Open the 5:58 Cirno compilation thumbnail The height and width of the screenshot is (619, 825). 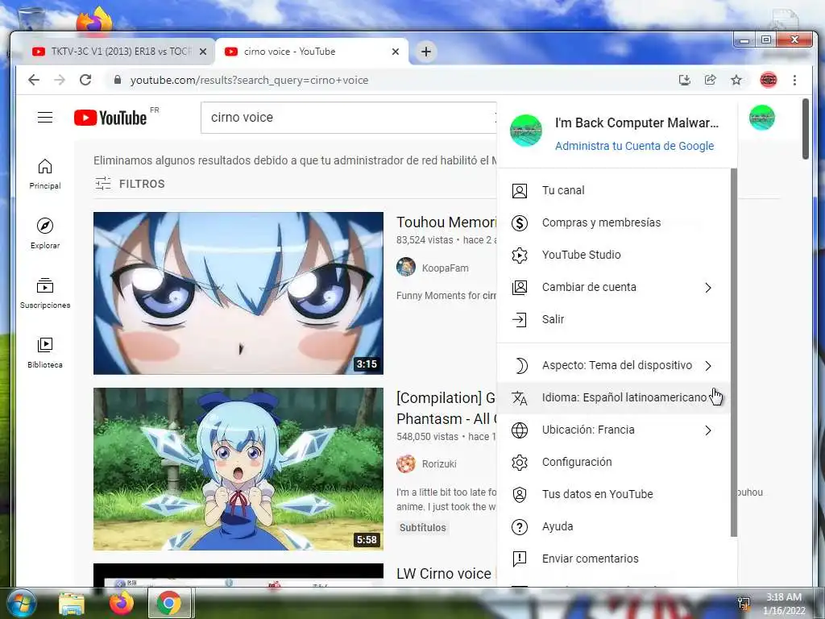[x=238, y=469]
